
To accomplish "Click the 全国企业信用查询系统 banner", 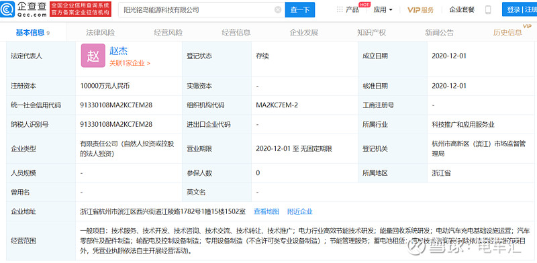I will 81,9.
